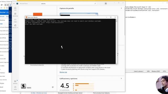Click the 4.5 rating score
Image resolution: width=168 pixels, height=94 pixels.
[x=65, y=86]
